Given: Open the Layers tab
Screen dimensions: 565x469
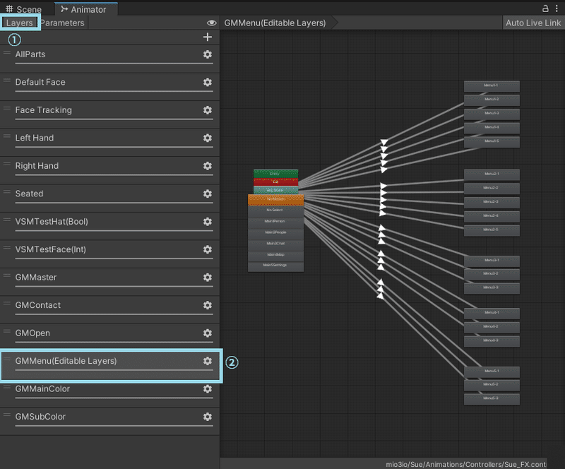Looking at the screenshot, I should pyautogui.click(x=20, y=23).
